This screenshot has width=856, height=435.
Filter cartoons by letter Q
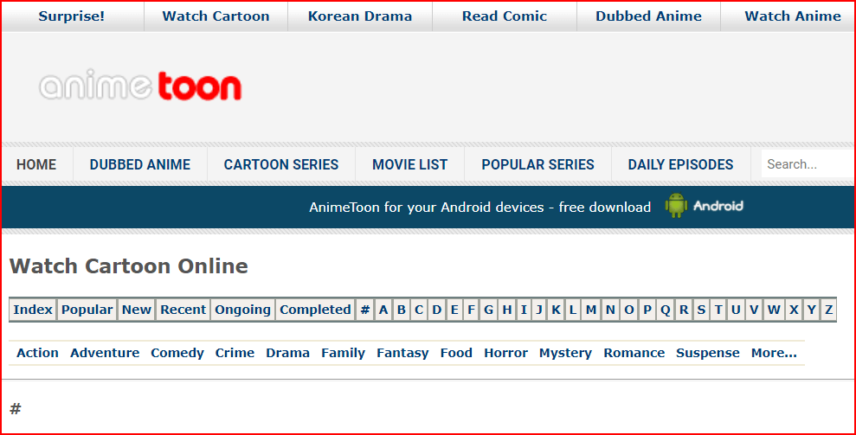pos(666,310)
